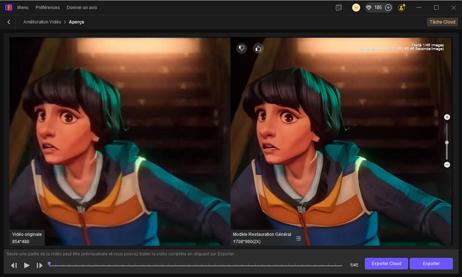Click the diamond credits balance icon
Screen dimensions: 462x277
[x=369, y=8]
